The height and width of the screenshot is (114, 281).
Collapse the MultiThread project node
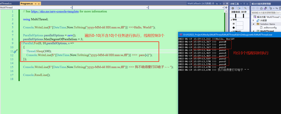click(254, 31)
